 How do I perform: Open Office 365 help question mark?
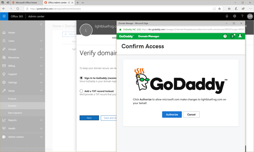pyautogui.click(x=242, y=16)
